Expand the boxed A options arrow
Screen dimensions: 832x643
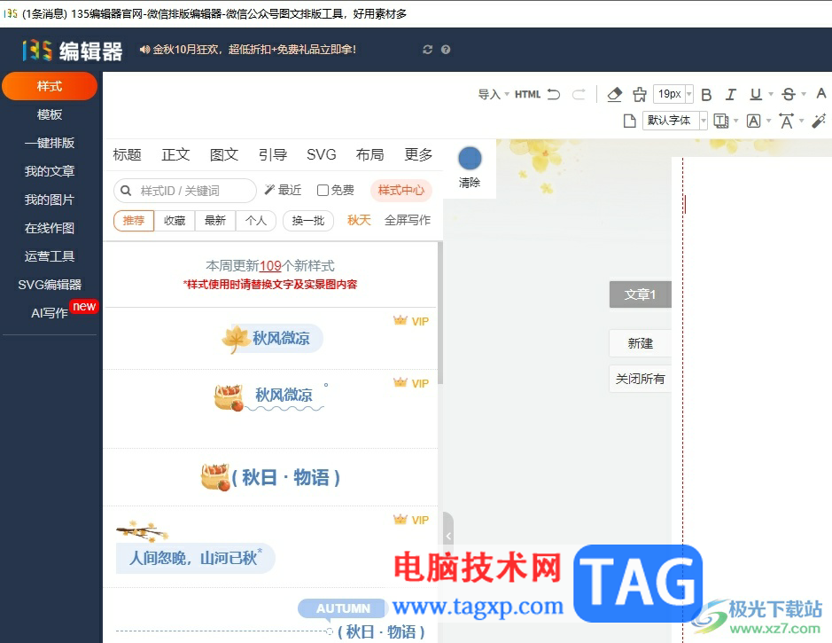coord(768,121)
